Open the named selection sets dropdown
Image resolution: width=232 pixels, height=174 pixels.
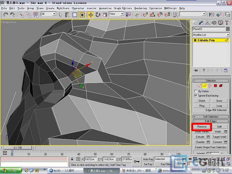[193, 14]
